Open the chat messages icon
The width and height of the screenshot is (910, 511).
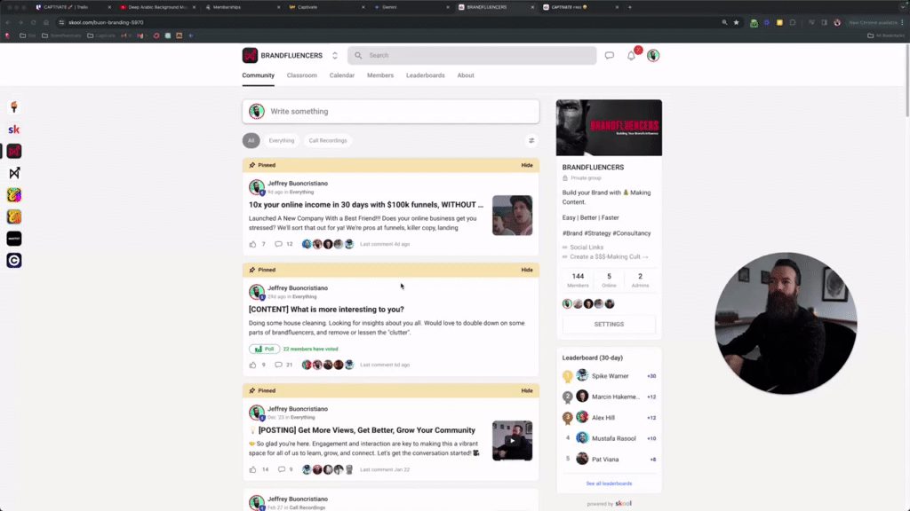[610, 56]
